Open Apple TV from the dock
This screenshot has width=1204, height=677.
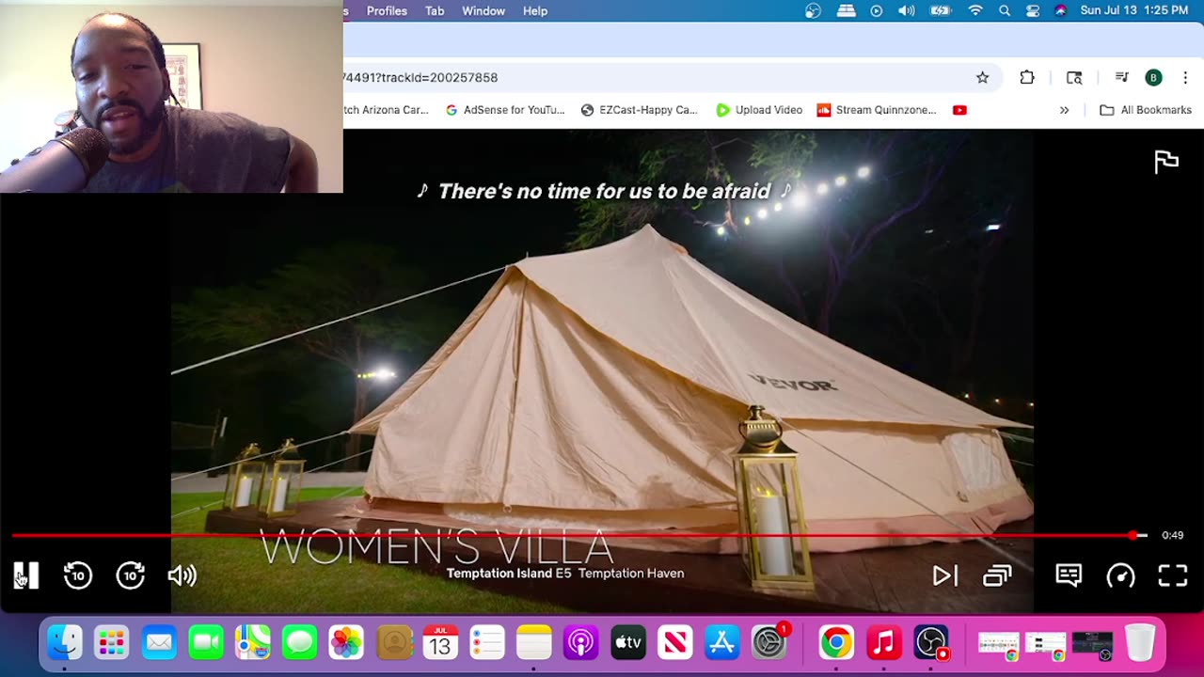(628, 643)
